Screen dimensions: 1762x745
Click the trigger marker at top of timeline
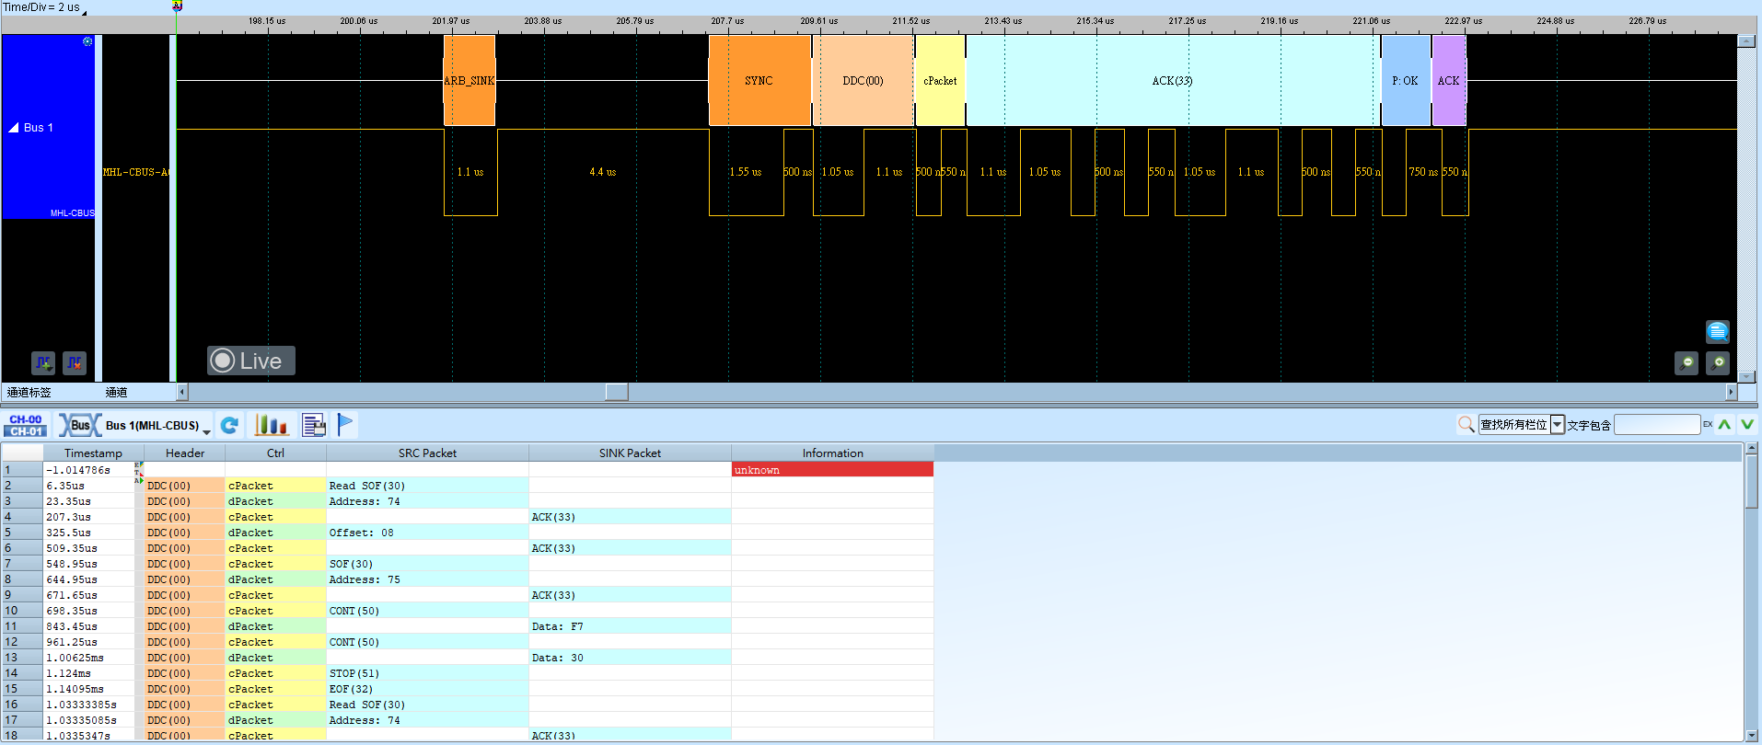[x=178, y=6]
